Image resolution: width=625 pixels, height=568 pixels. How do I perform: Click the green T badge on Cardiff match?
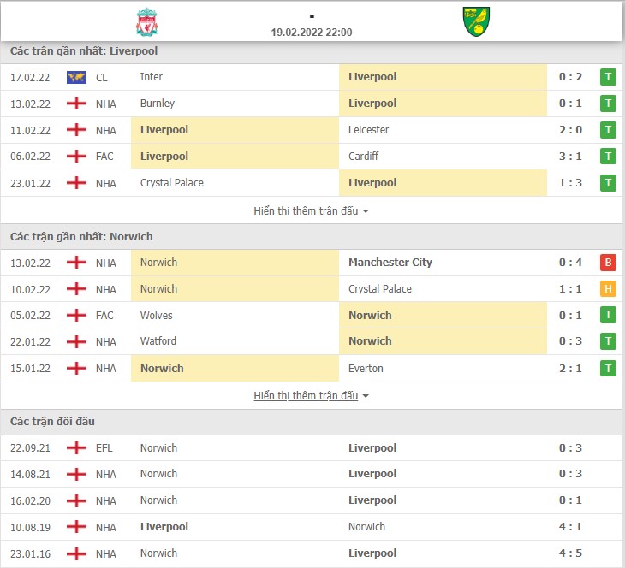coord(608,157)
